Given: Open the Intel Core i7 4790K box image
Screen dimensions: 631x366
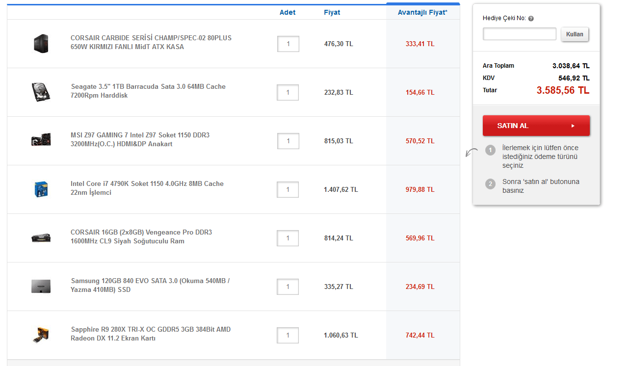Looking at the screenshot, I should (x=41, y=189).
